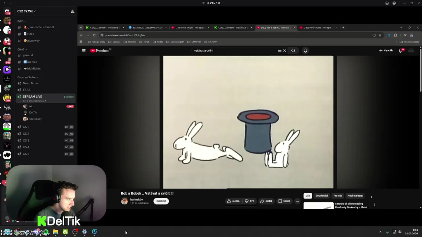Select the Vše filter chip

tap(308, 196)
